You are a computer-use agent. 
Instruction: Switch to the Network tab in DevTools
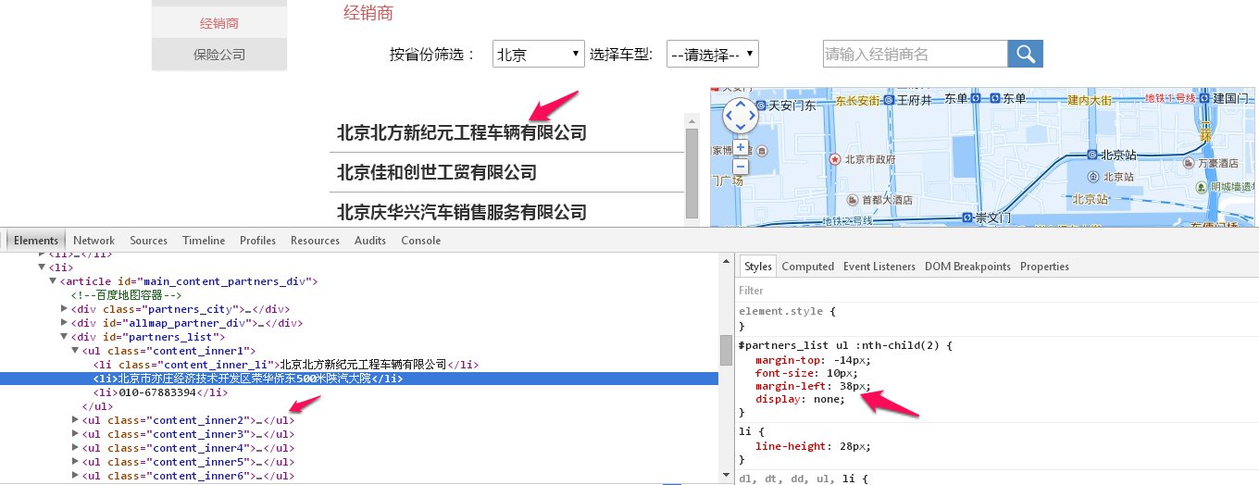(93, 241)
